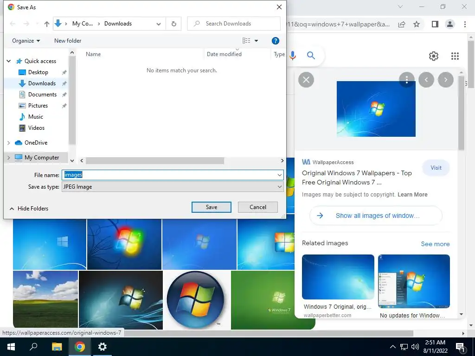Open Videos folder in navigation pane
The height and width of the screenshot is (356, 475).
(x=36, y=128)
